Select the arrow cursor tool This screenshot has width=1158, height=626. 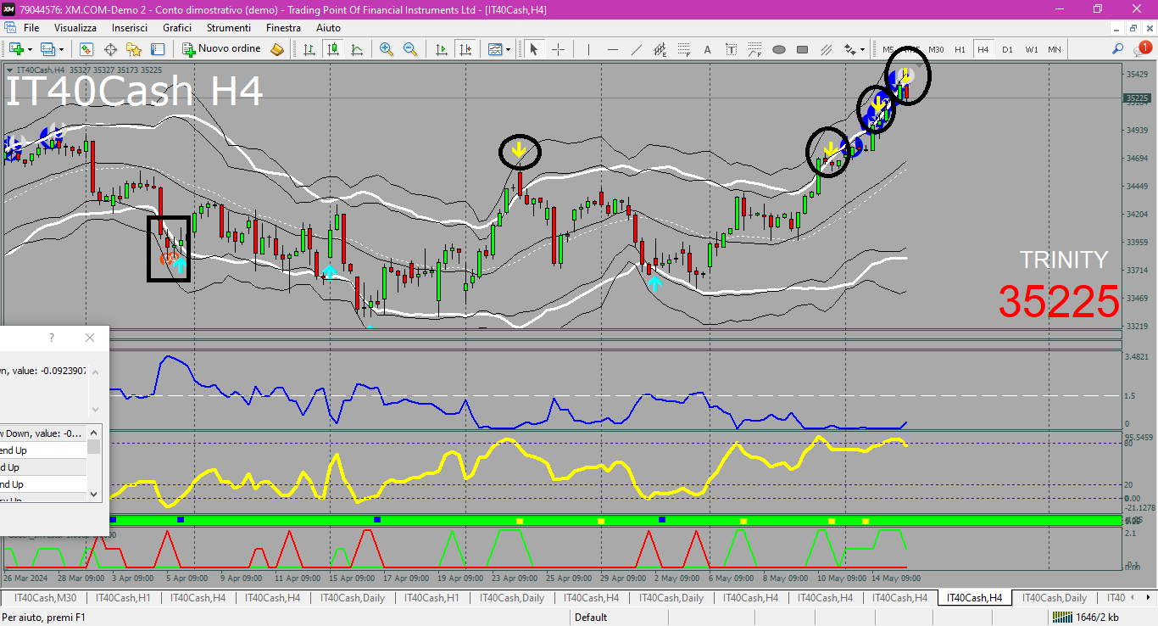click(x=534, y=49)
